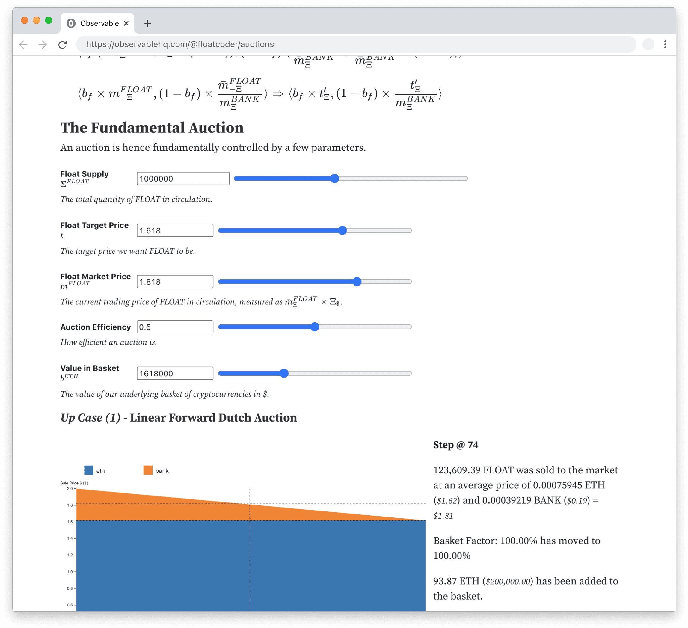Click the Float Target Price input
Image resolution: width=688 pixels, height=628 pixels.
click(x=175, y=230)
